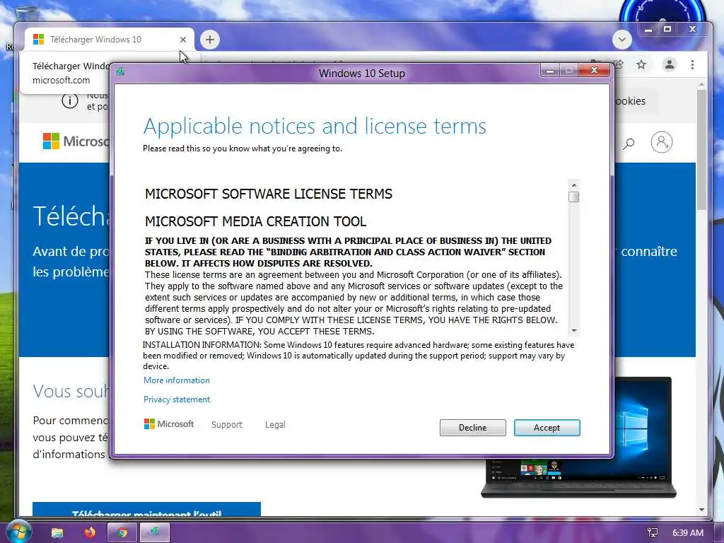Click the MICROSOFT MEDIA CREATION TOOL heading
724x543 pixels.
tap(255, 221)
